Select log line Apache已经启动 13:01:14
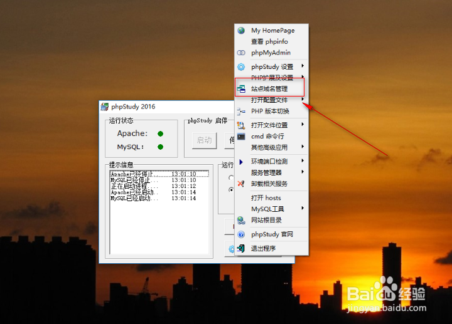The height and width of the screenshot is (324, 452). tap(159, 192)
